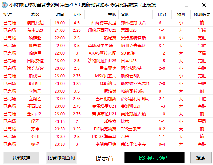Select the 球会友谊 league cell
The height and width of the screenshot is (165, 213).
pyautogui.click(x=35, y=68)
